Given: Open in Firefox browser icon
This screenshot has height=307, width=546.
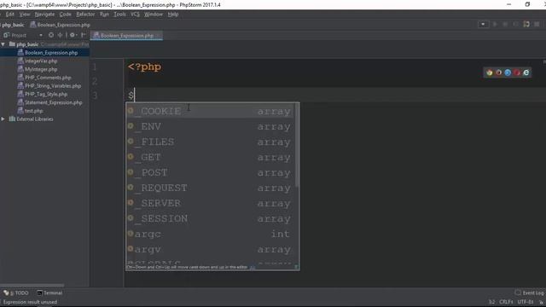Looking at the screenshot, I should pos(498,72).
